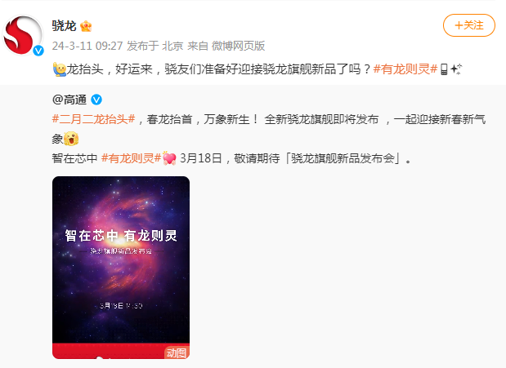The height and width of the screenshot is (368, 506).
Task: Click the waving emoji before 龙抬头
Action: pyautogui.click(x=60, y=69)
